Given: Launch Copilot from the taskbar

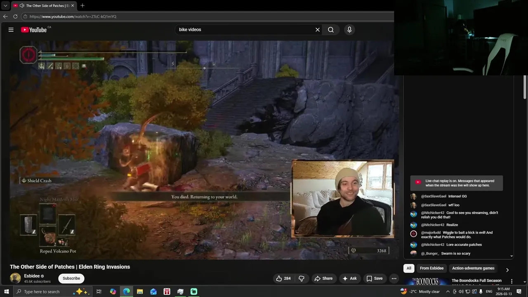Looking at the screenshot, I should (113, 292).
